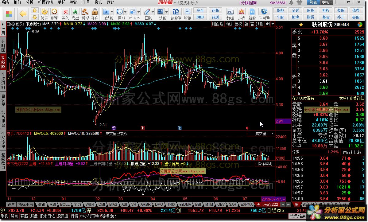Open the dropdown arrow after chart toolbar
This screenshot has height=222, width=368.
[273, 24]
